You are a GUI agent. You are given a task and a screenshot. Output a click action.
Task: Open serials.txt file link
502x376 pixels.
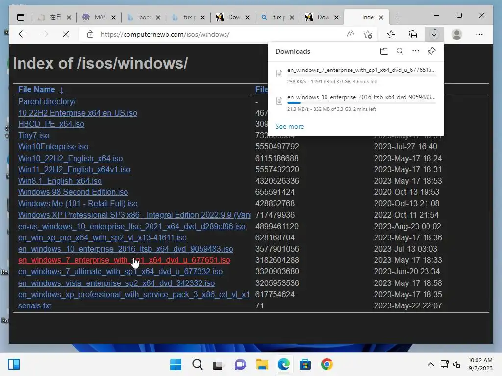pyautogui.click(x=35, y=305)
